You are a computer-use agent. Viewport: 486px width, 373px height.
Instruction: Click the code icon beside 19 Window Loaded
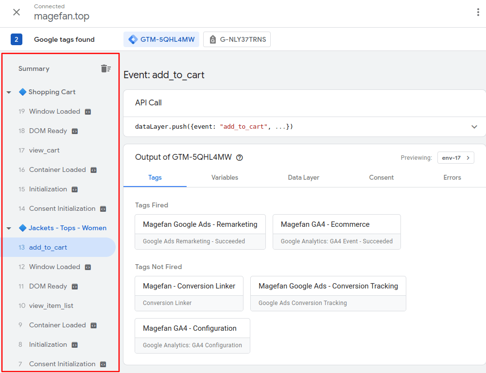click(88, 112)
